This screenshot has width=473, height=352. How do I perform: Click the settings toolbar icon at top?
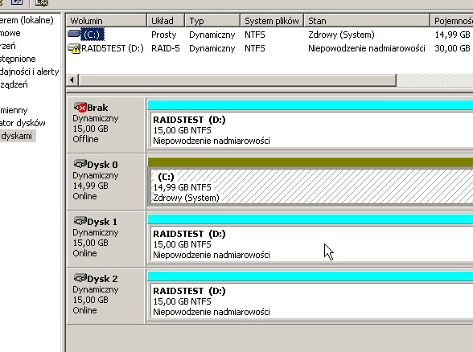[x=42, y=2]
